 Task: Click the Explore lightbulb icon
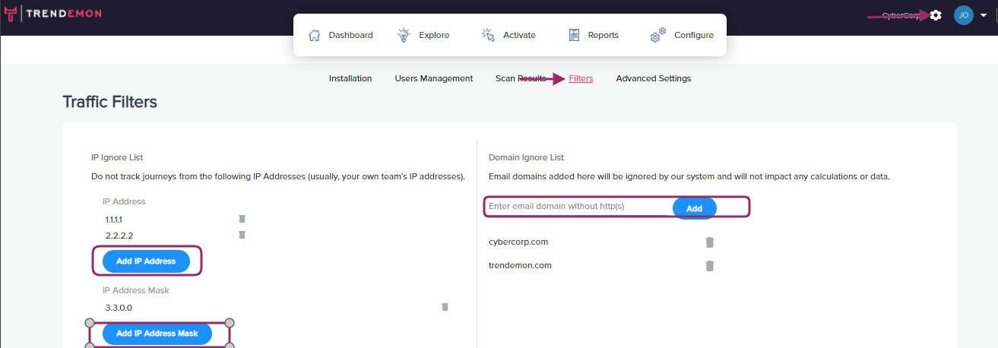pos(404,35)
